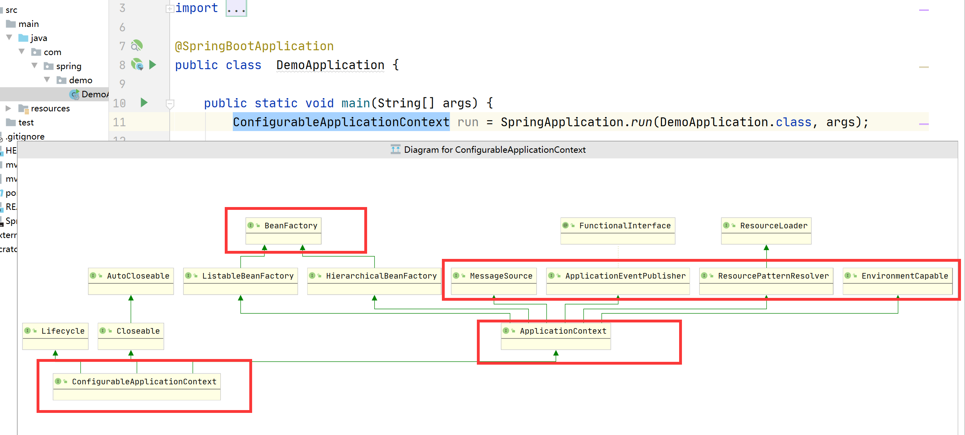The image size is (965, 435).
Task: Click the BeanFactory diagram node
Action: 283,231
